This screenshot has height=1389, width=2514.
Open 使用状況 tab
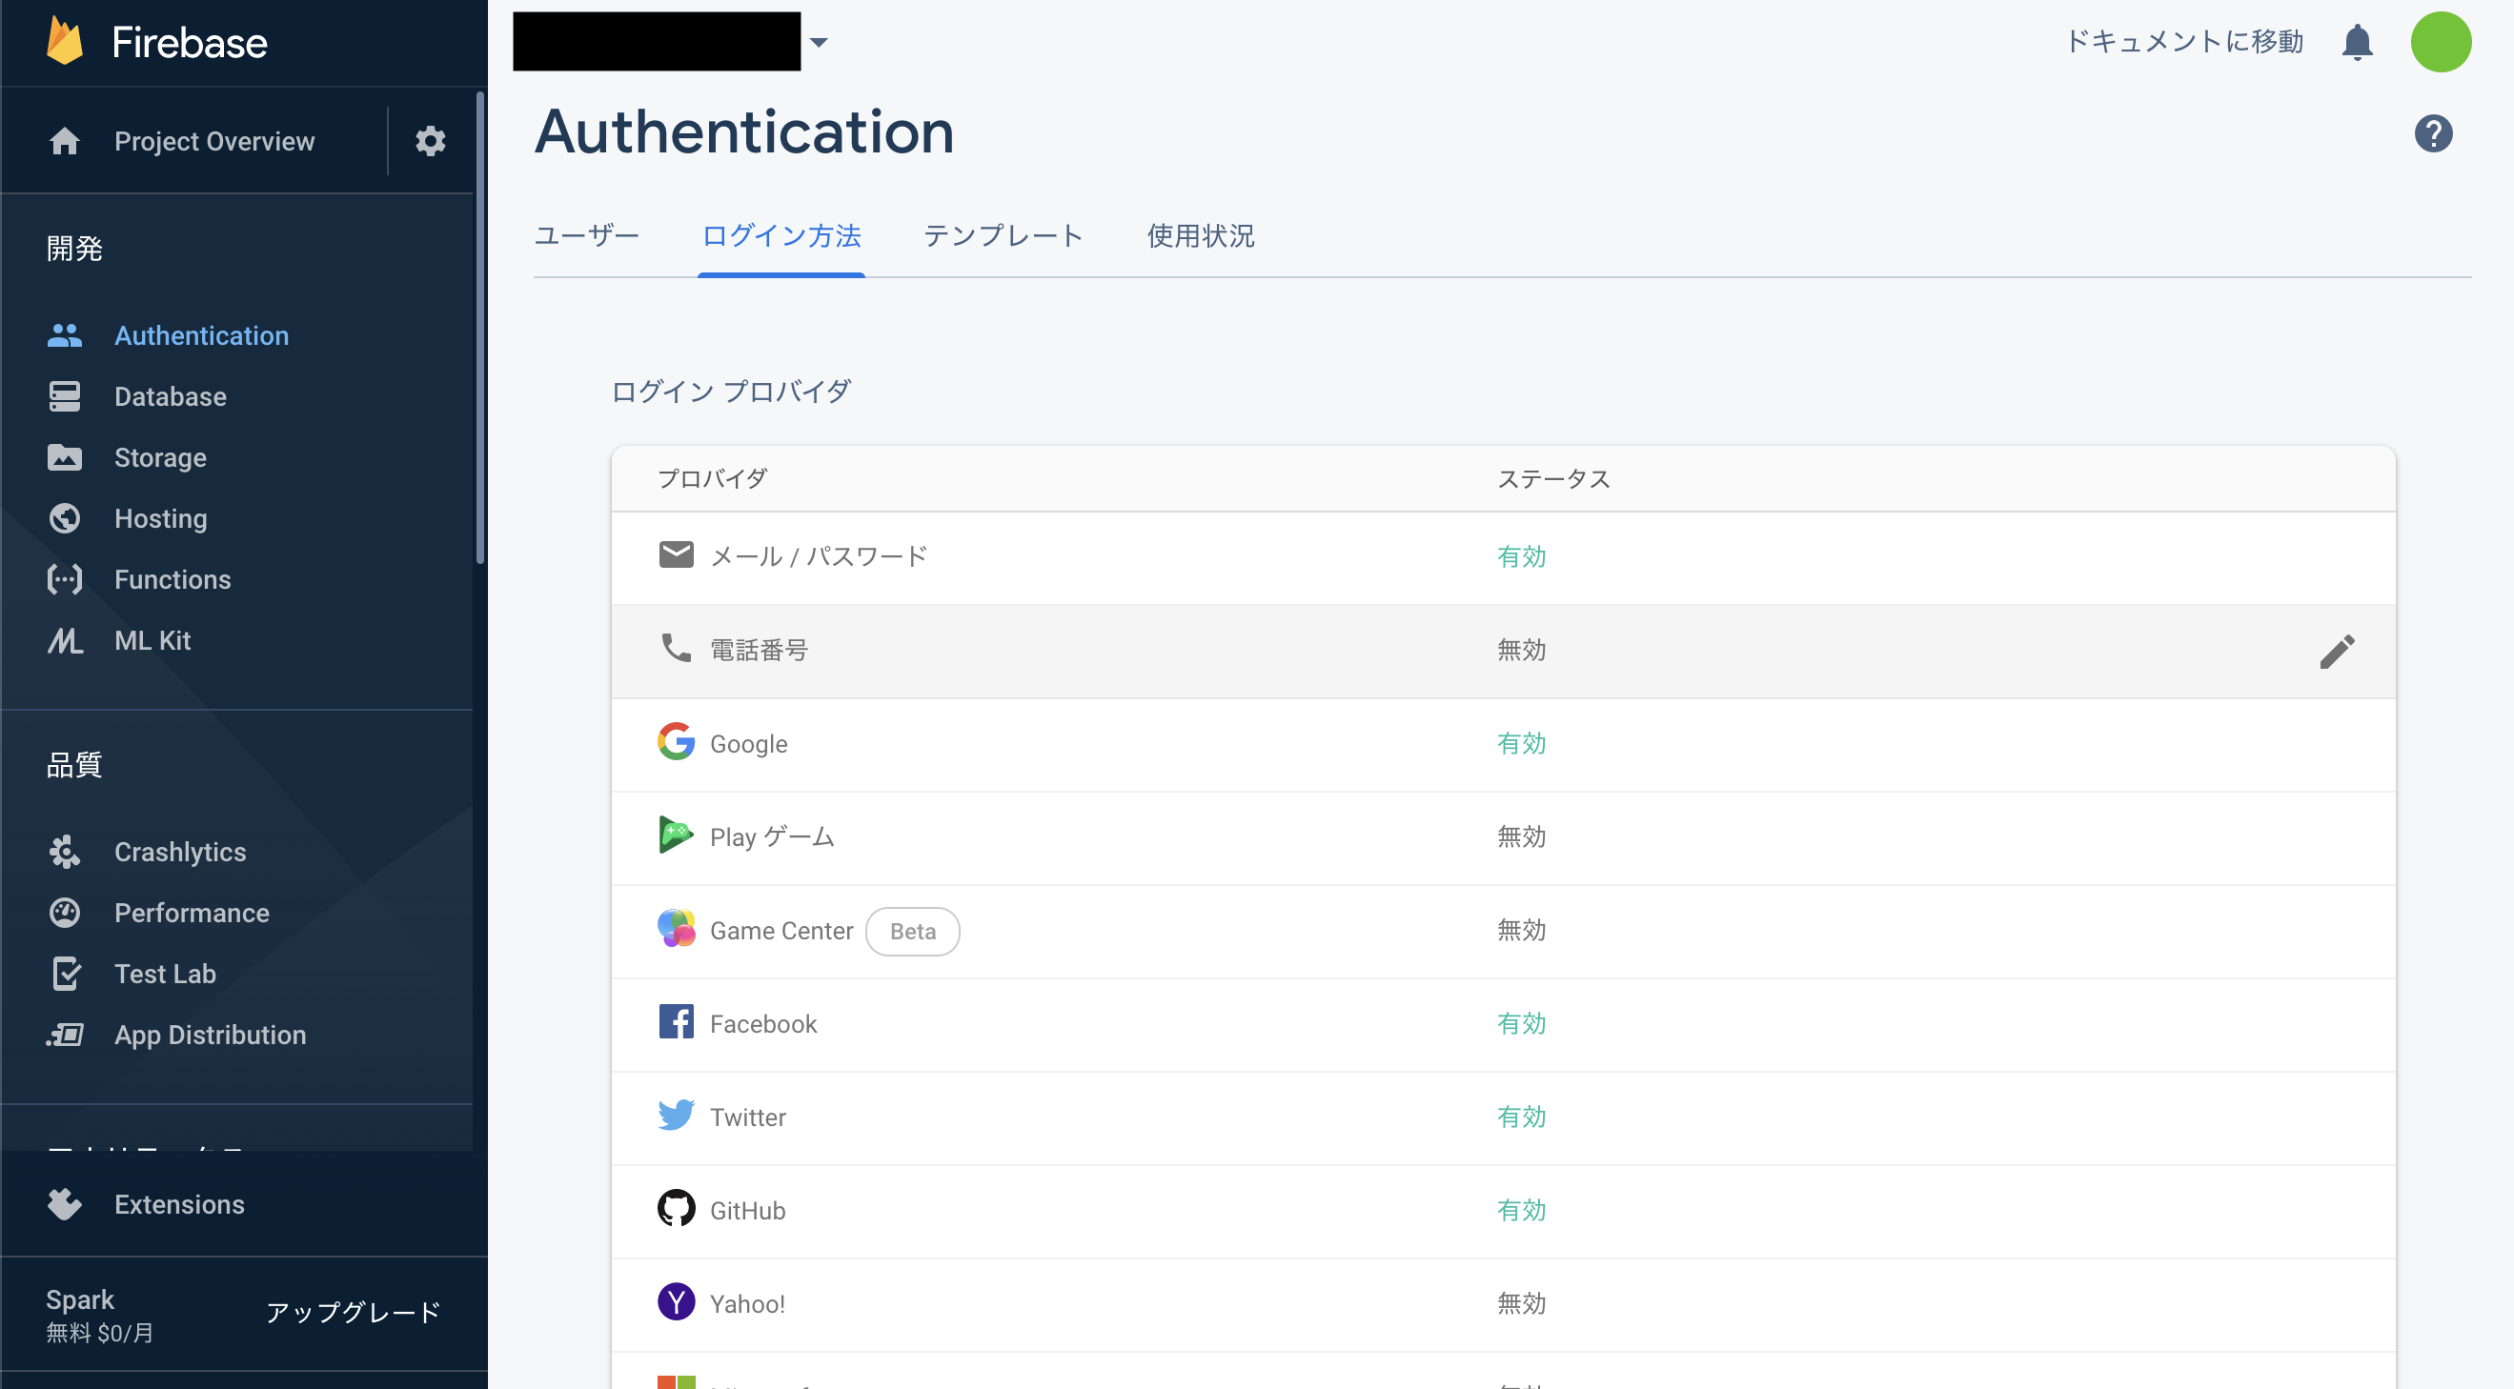pyautogui.click(x=1203, y=234)
